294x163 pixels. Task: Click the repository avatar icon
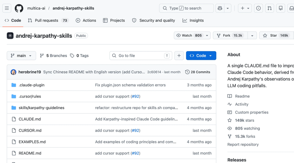tap(10, 36)
